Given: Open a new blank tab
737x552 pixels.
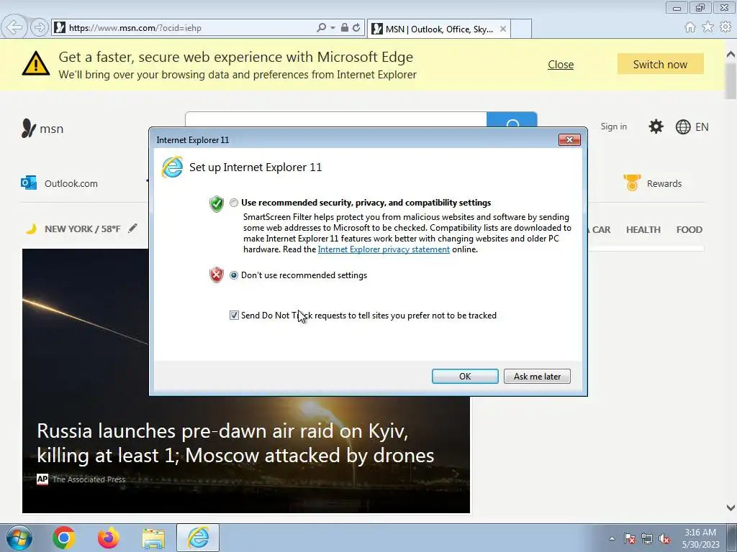Looking at the screenshot, I should (x=521, y=29).
